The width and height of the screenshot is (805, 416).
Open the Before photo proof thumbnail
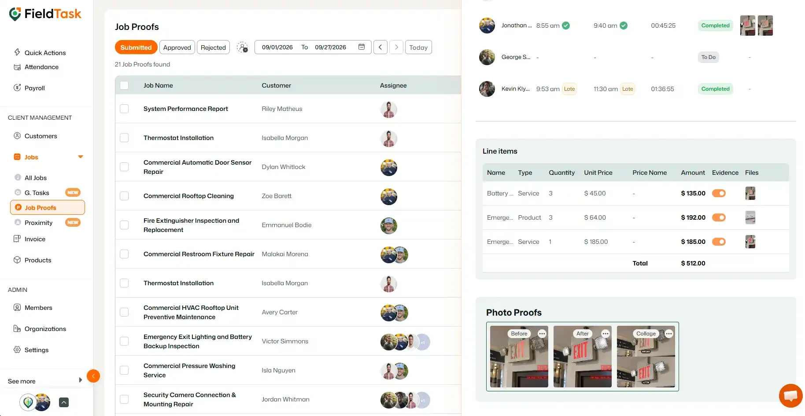pos(519,357)
